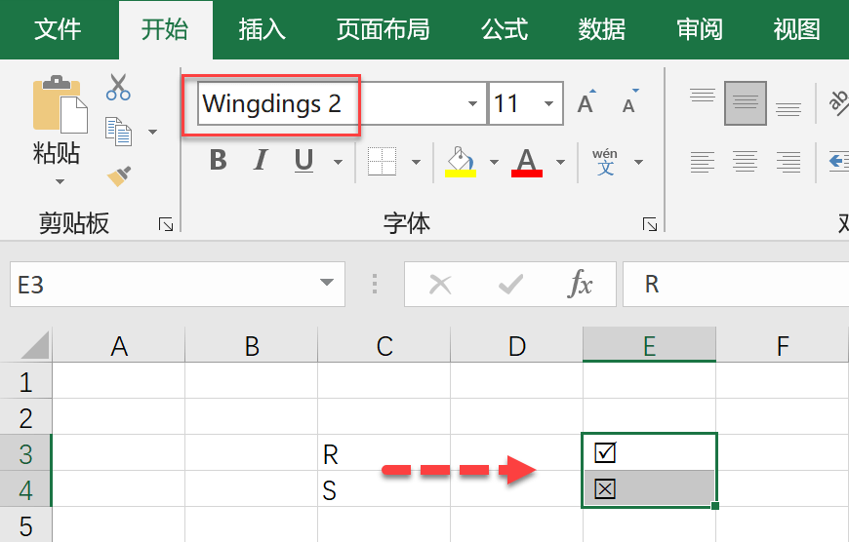Open the font size 11 dropdown
Image resolution: width=849 pixels, height=542 pixels.
pos(549,103)
